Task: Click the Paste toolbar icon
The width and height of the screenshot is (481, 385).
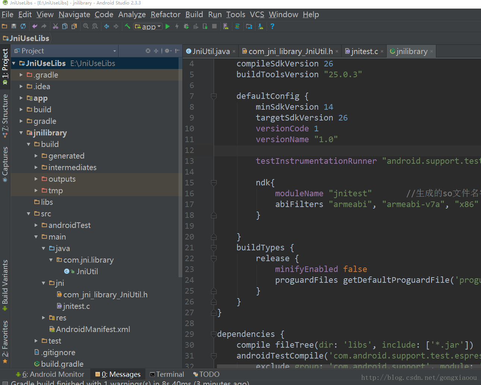Action: tap(74, 26)
